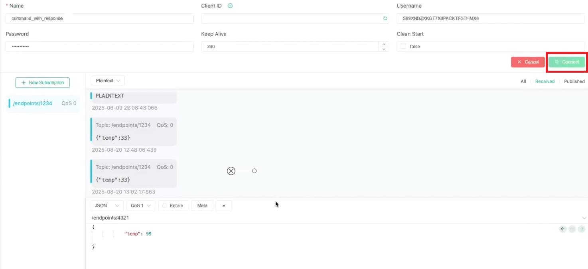Click the Connect button
588x269 pixels.
coord(566,62)
